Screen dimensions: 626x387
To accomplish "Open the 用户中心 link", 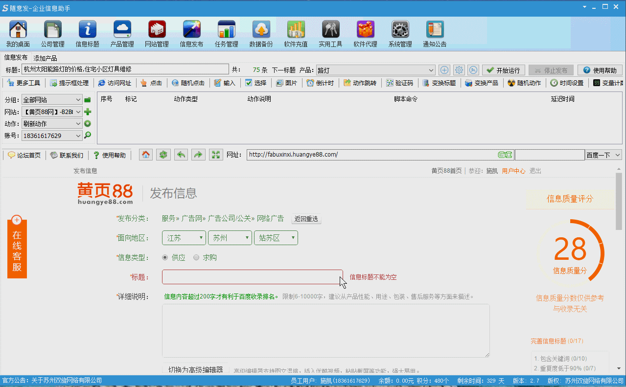I will pos(513,171).
